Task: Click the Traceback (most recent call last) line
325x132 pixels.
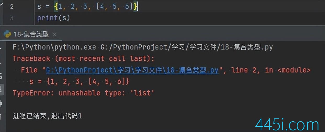Action: [83, 58]
